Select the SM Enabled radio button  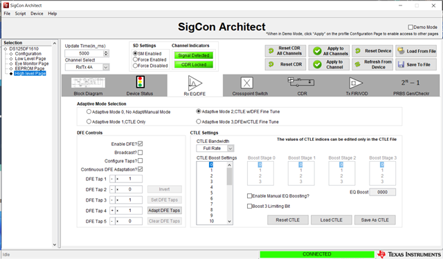(136, 53)
